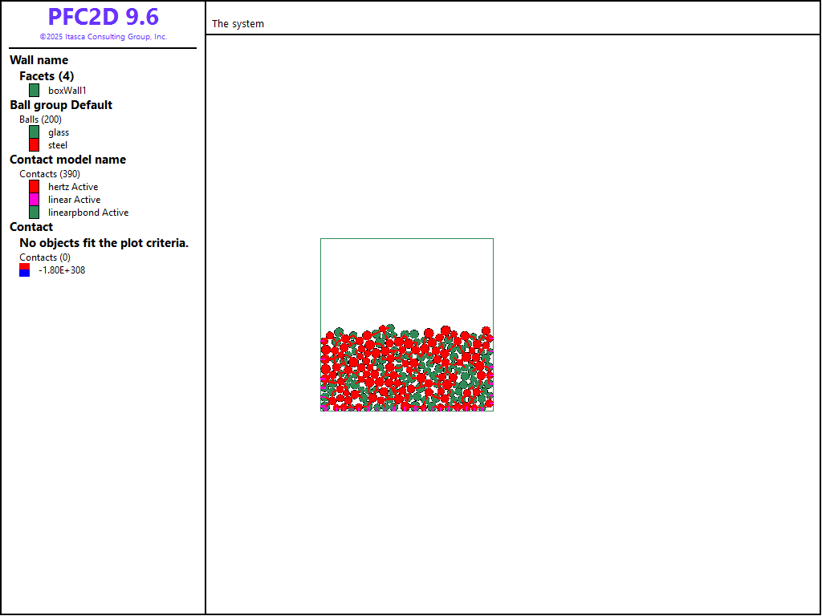This screenshot has height=616, width=822.
Task: Click the red-blue contact scale swatch
Action: tap(25, 270)
